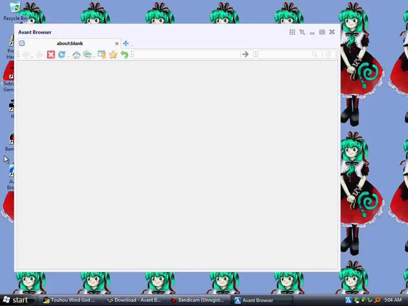Expand the globe icon dropdown arrow
408x306 pixels.
point(94,56)
